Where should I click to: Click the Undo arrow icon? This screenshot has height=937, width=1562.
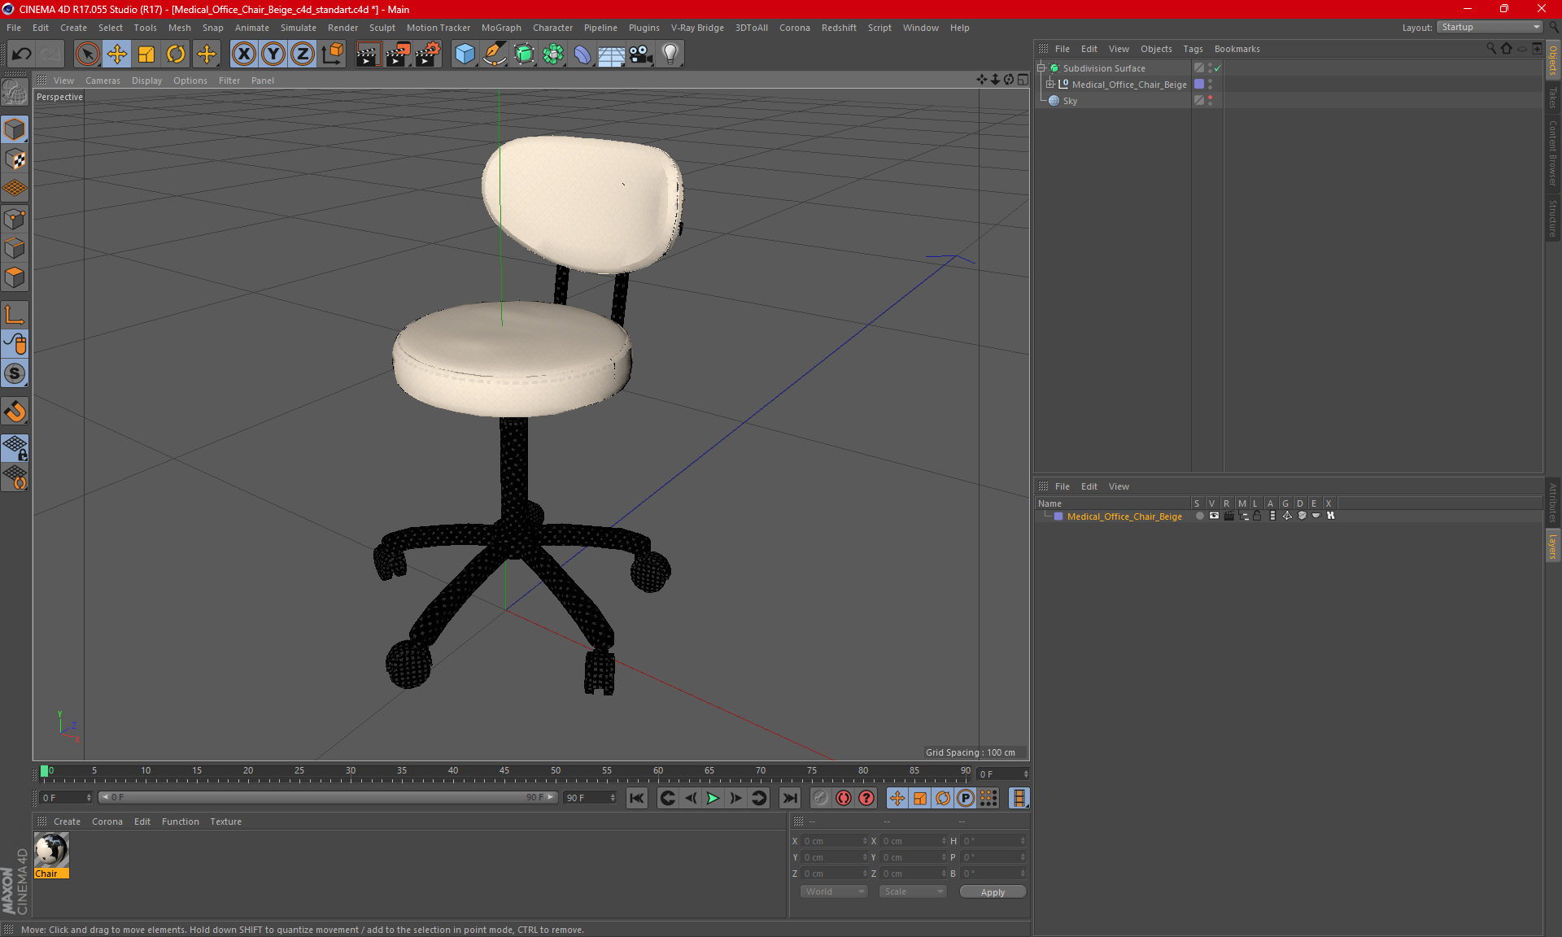tap(22, 54)
